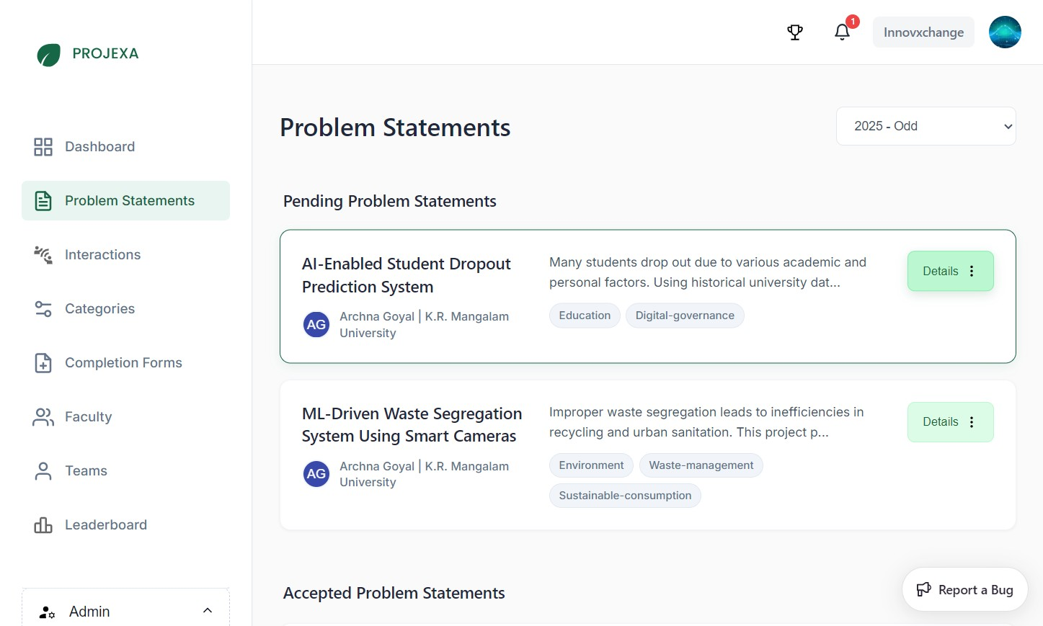Select the Education tag

(584, 315)
